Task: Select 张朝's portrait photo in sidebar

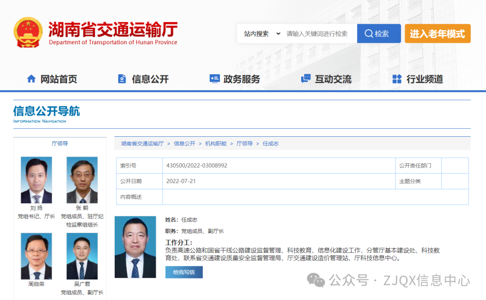Action: tap(82, 180)
